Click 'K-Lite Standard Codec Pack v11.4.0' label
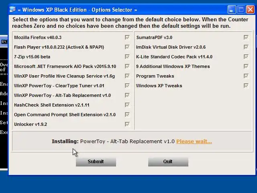 [x=174, y=57]
